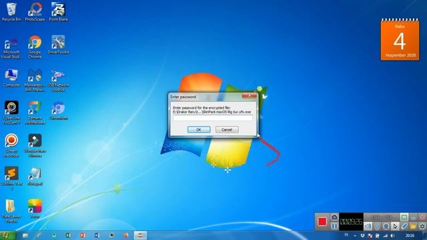Select the Wondershare Filmora shortcut
The height and width of the screenshot is (240, 427).
35,145
